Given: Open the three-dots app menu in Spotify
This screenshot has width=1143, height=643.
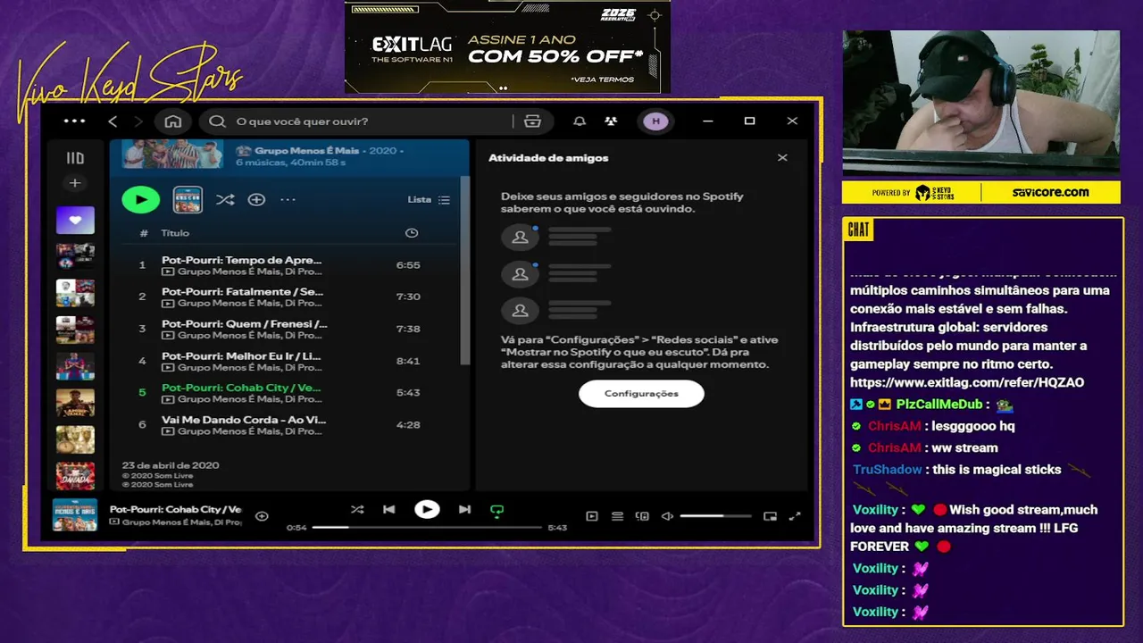Looking at the screenshot, I should tap(75, 121).
